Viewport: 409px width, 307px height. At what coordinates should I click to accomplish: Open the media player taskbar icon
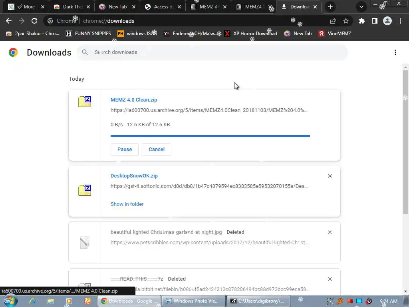[x=69, y=301]
